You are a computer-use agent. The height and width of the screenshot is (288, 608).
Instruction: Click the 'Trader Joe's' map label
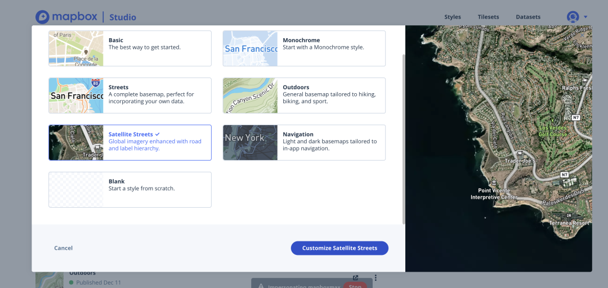(520, 161)
